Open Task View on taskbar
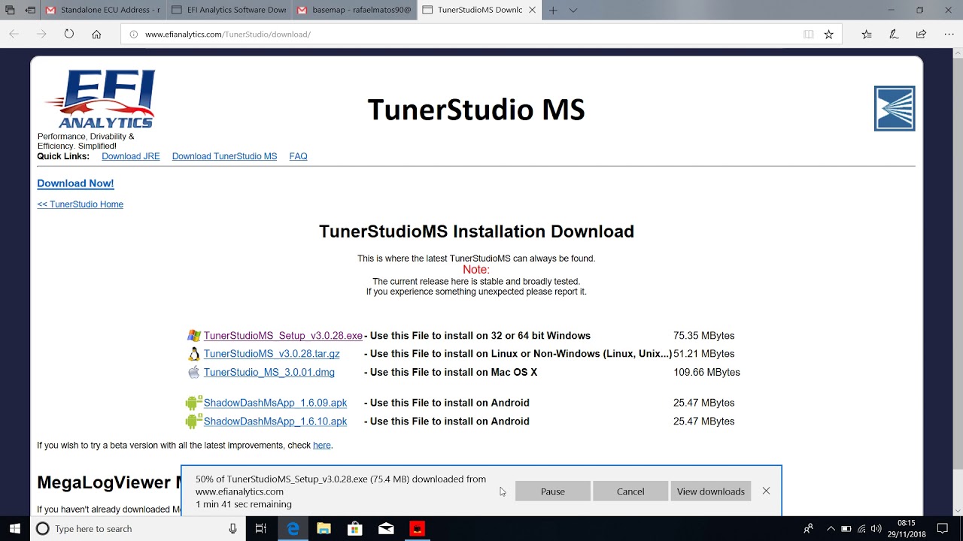 [261, 529]
